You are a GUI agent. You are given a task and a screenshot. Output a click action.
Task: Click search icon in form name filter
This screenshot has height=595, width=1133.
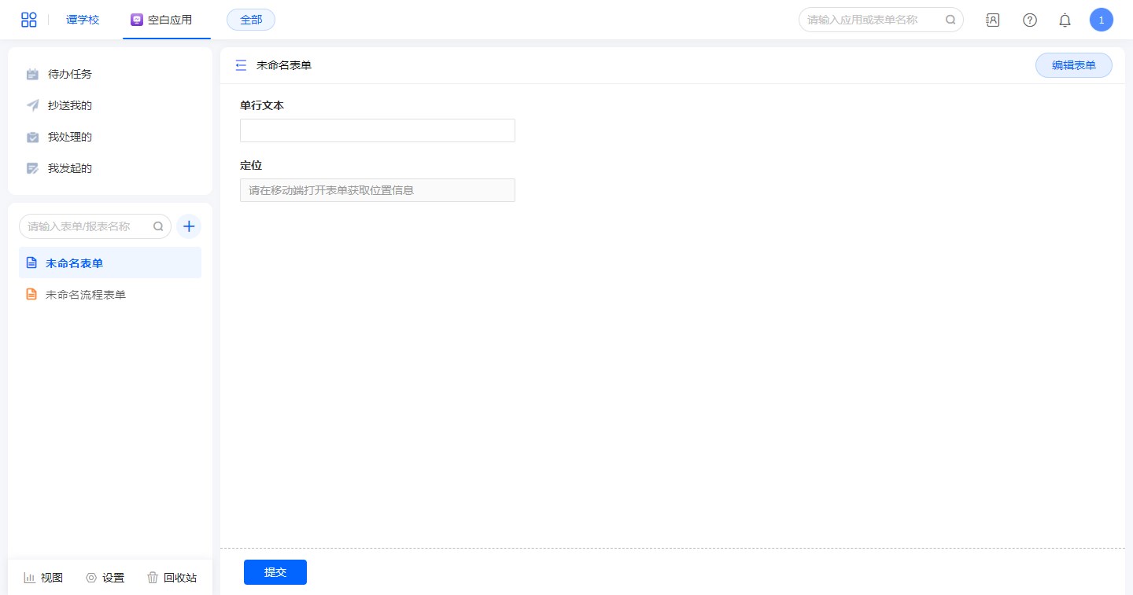[158, 226]
